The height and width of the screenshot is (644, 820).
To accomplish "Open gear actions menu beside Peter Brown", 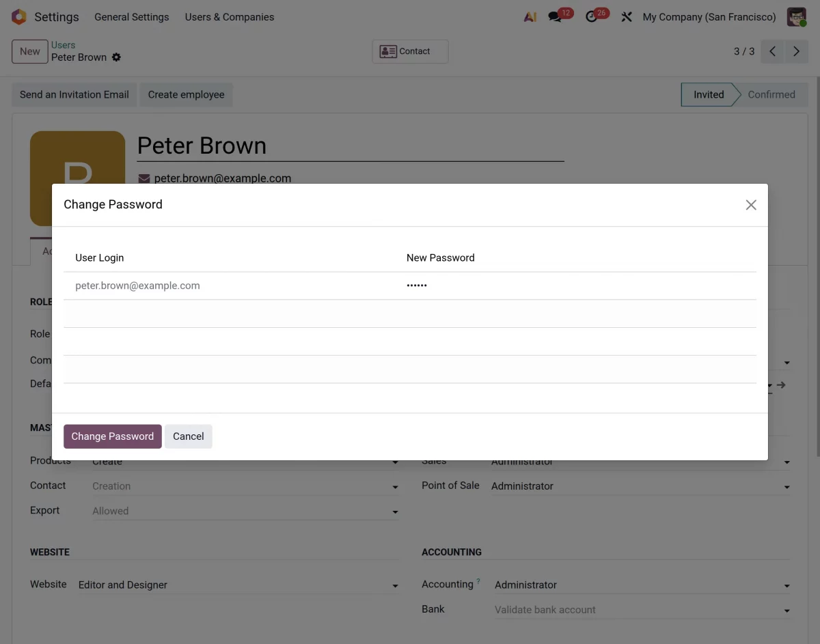I will (116, 57).
